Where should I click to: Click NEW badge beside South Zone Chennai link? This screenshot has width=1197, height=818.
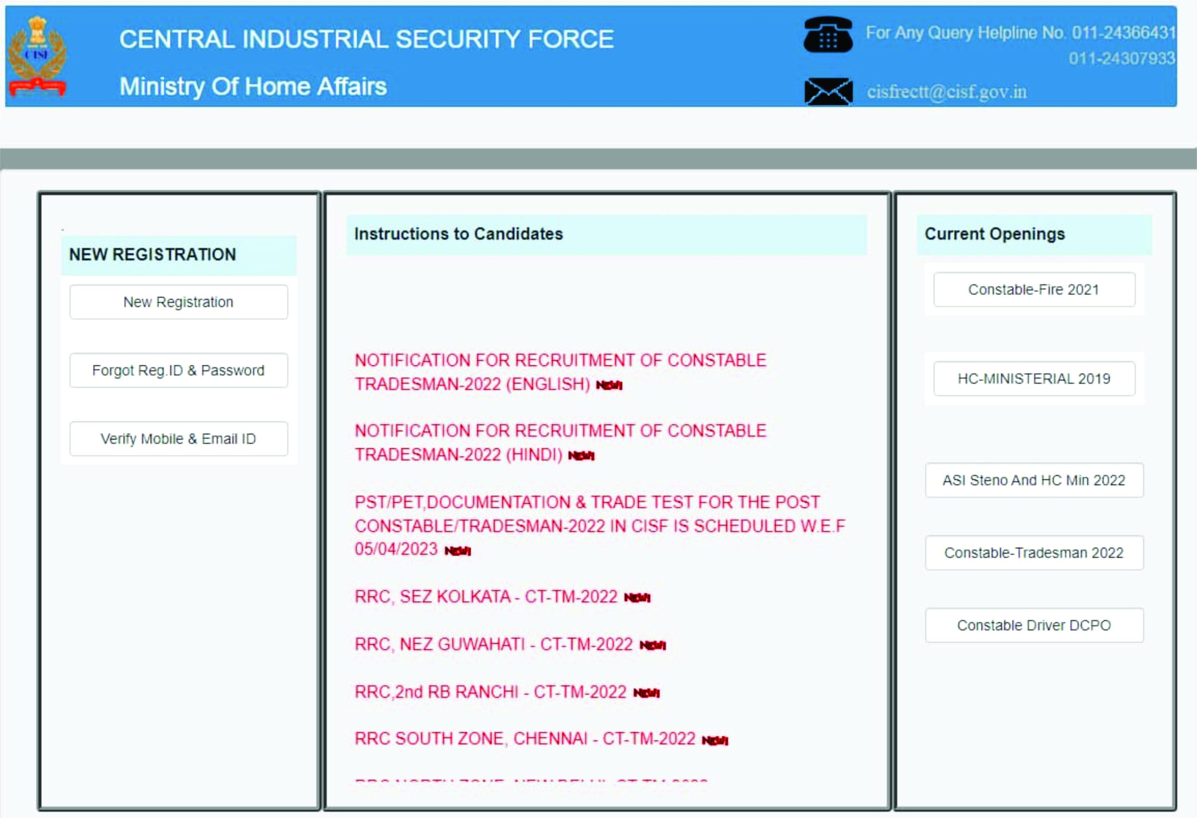pos(715,740)
